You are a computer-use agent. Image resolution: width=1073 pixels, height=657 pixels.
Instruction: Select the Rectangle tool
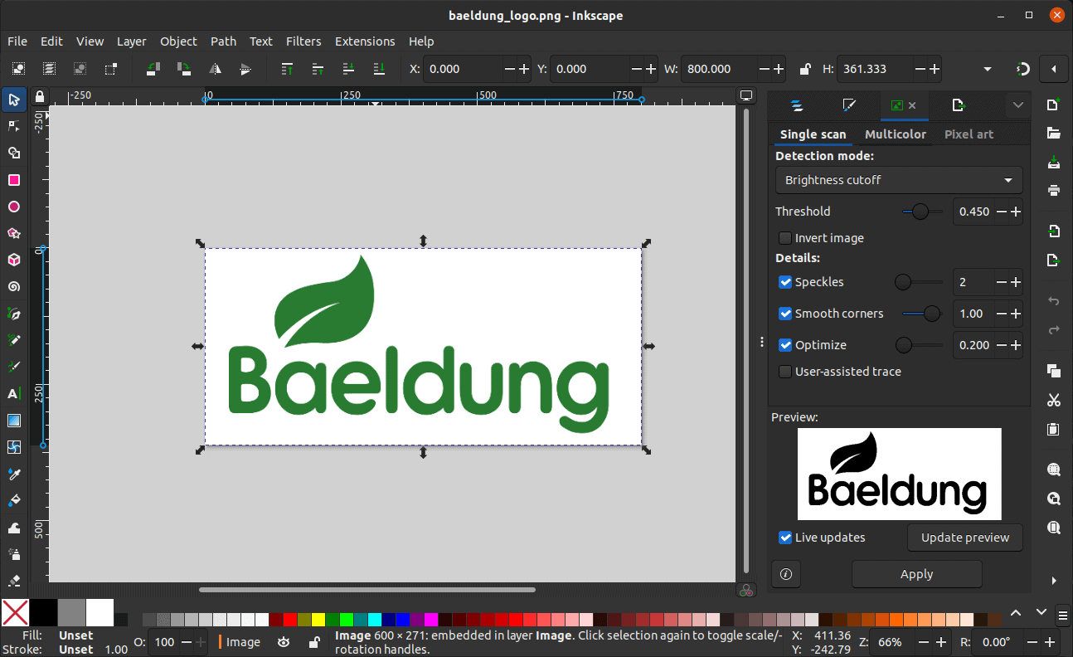13,180
